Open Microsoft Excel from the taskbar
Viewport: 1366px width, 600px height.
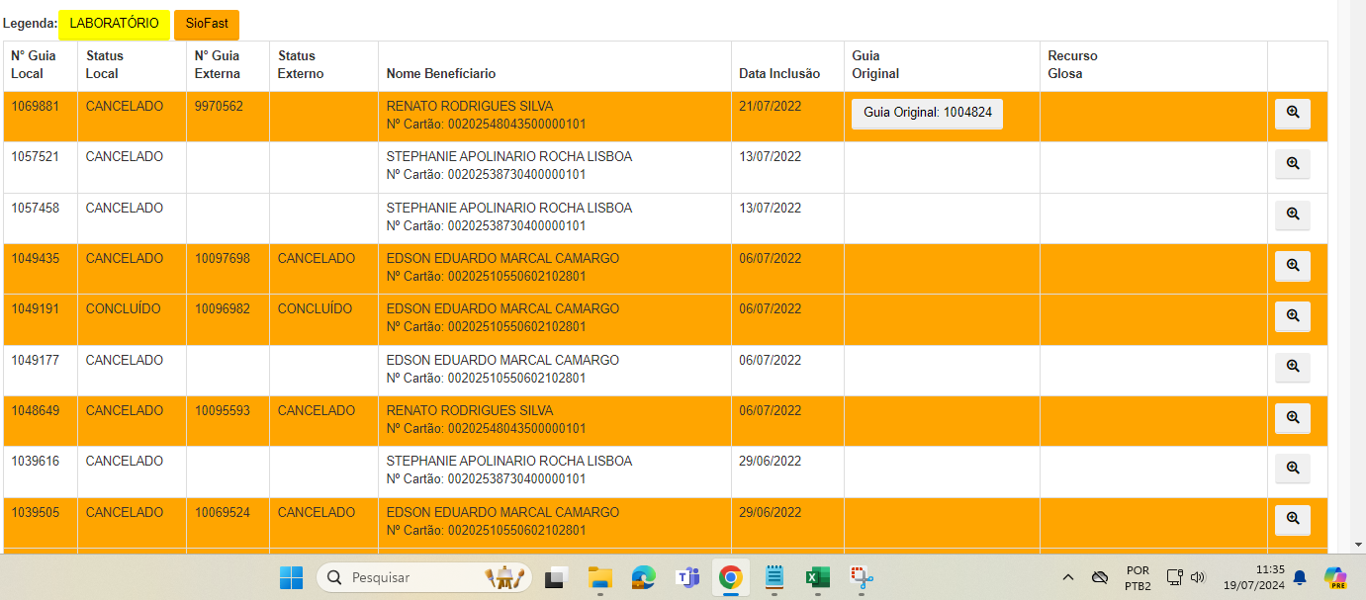pyautogui.click(x=817, y=577)
